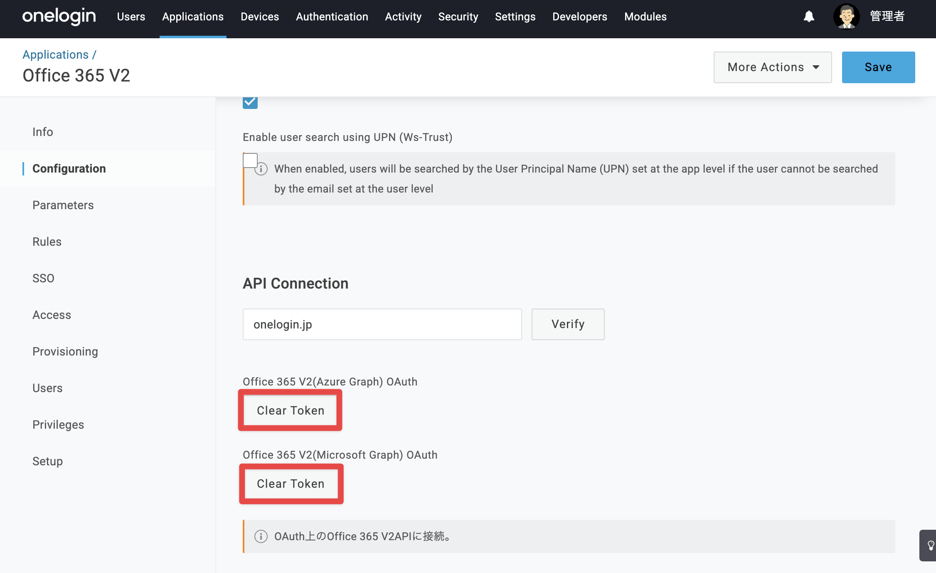Click the Office 365 V2(Microsoft Graph) OAuth label
The height and width of the screenshot is (573, 936).
pyautogui.click(x=340, y=455)
